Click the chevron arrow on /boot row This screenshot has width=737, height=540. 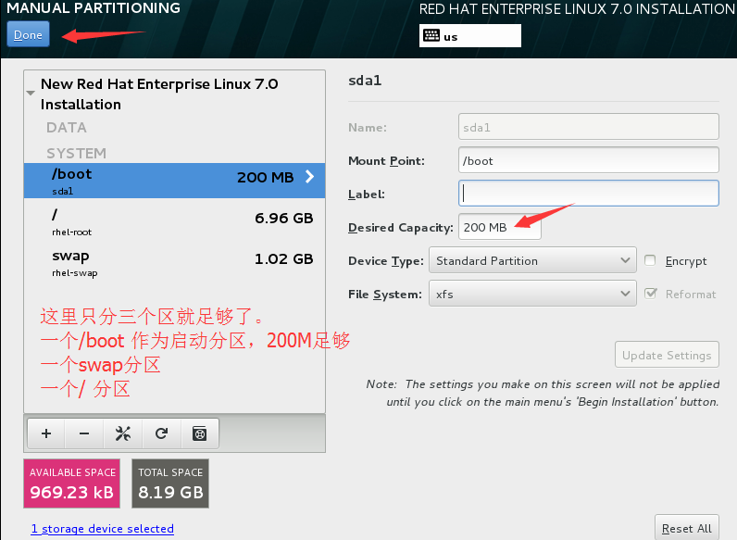pyautogui.click(x=310, y=176)
